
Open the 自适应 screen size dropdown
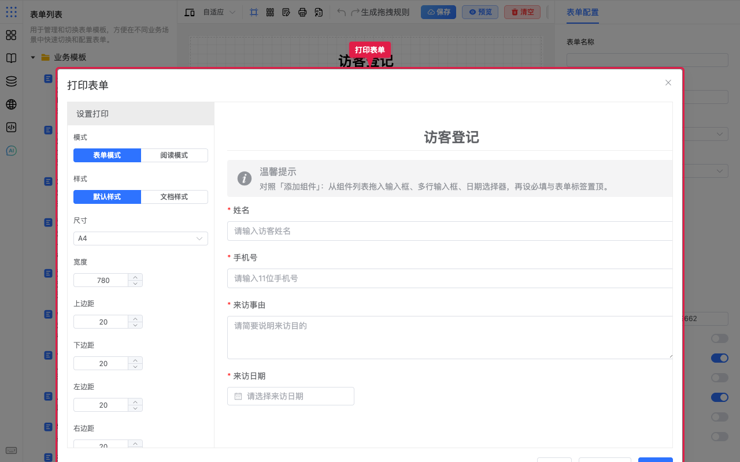(219, 12)
